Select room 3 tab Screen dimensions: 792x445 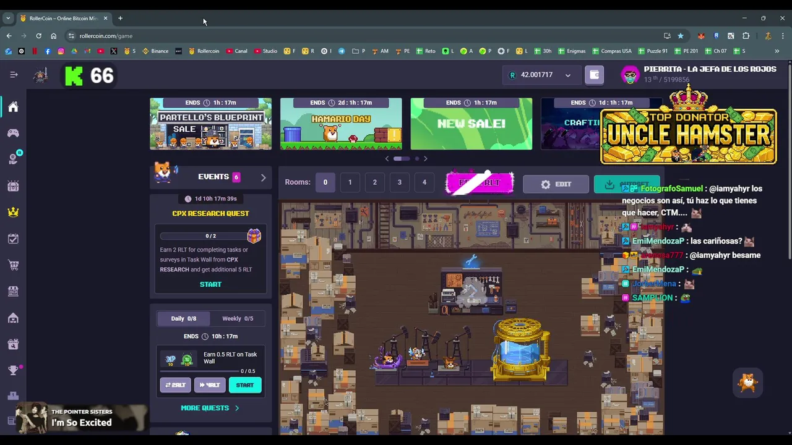pyautogui.click(x=399, y=182)
